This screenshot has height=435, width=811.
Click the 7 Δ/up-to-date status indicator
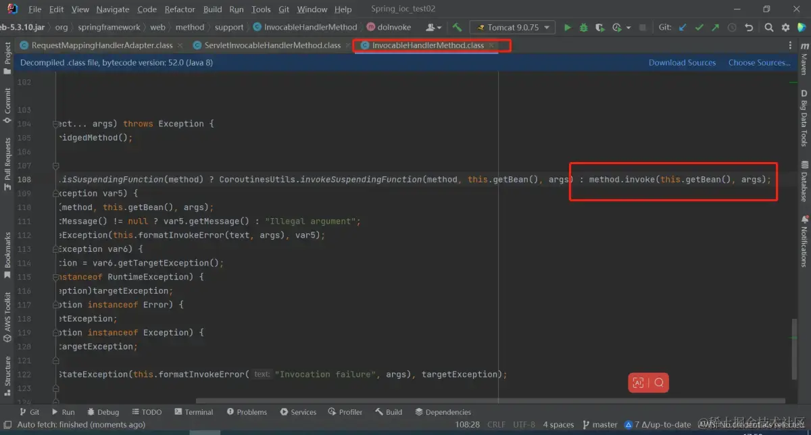coord(658,424)
